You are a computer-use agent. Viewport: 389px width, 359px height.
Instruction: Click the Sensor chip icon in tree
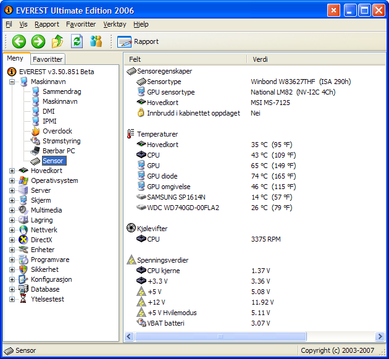tap(35, 161)
